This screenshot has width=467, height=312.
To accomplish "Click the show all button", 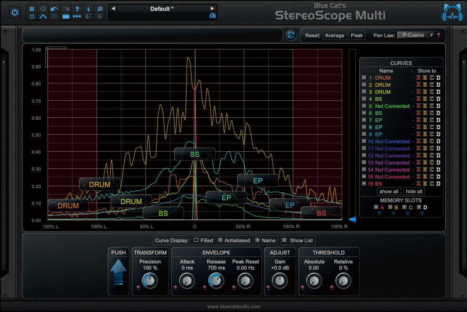I will click(389, 191).
